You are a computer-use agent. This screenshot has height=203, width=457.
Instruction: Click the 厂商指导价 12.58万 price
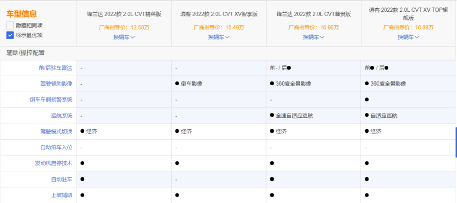pos(124,28)
